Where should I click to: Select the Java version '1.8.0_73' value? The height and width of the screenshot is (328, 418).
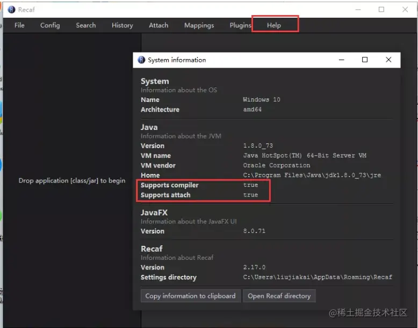click(258, 145)
